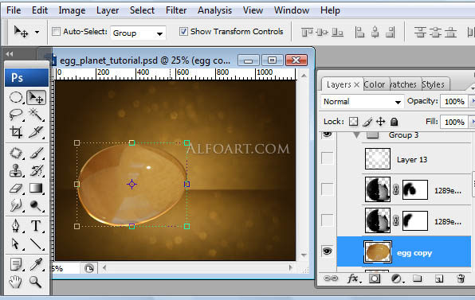Select the Move tool in toolbox
Screen dimensions: 475x300
point(36,97)
